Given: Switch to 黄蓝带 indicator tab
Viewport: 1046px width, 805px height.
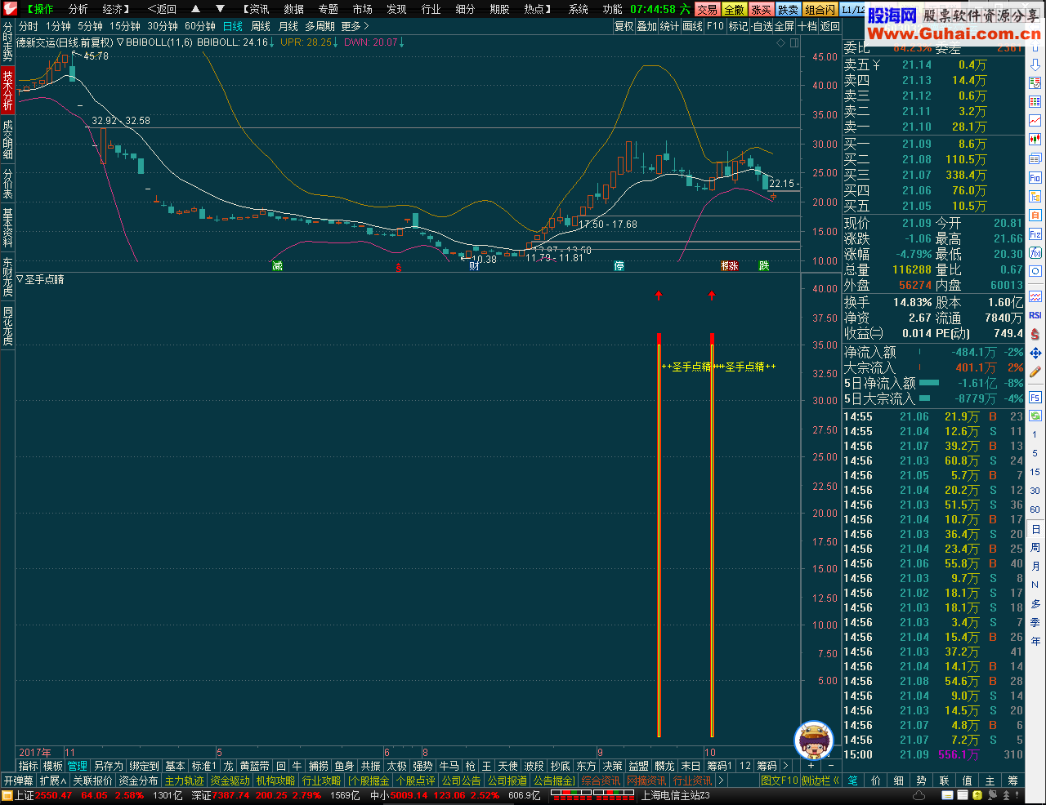Looking at the screenshot, I should tap(254, 766).
